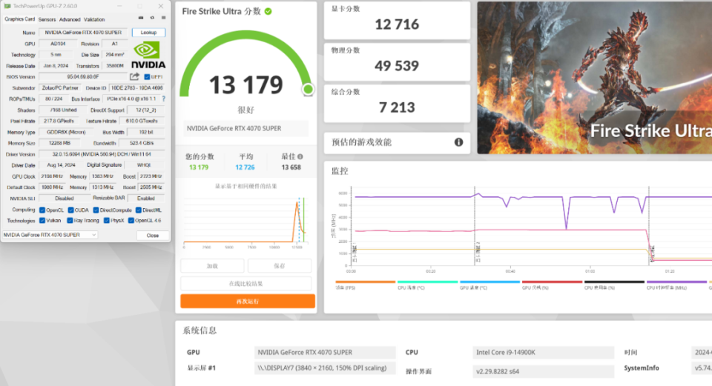Image resolution: width=712 pixels, height=386 pixels.
Task: Click the monitoring graph second test marker line
Action: [475, 225]
